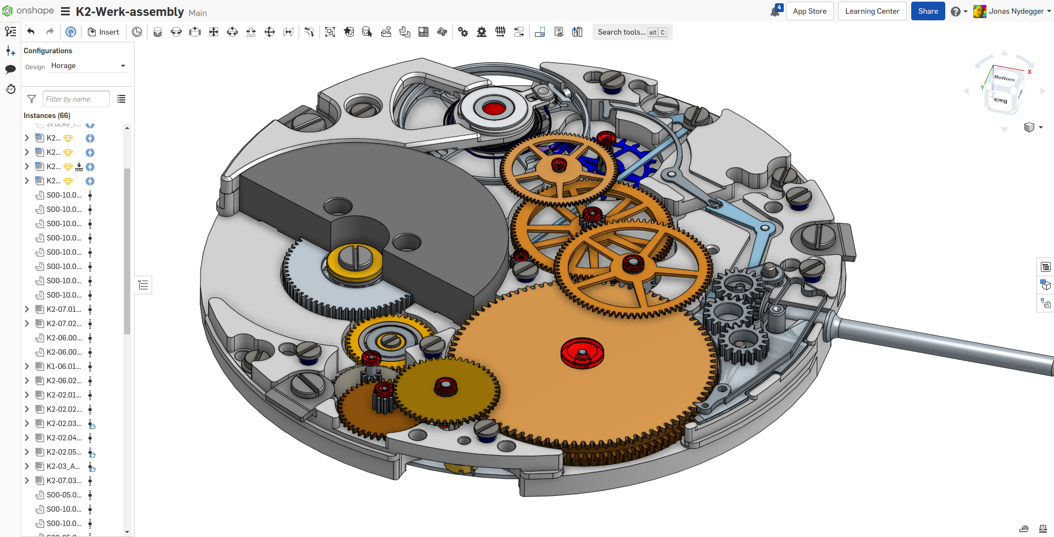Select the Fastened mate tool
Screen dimensions: 1054x537
(158, 32)
